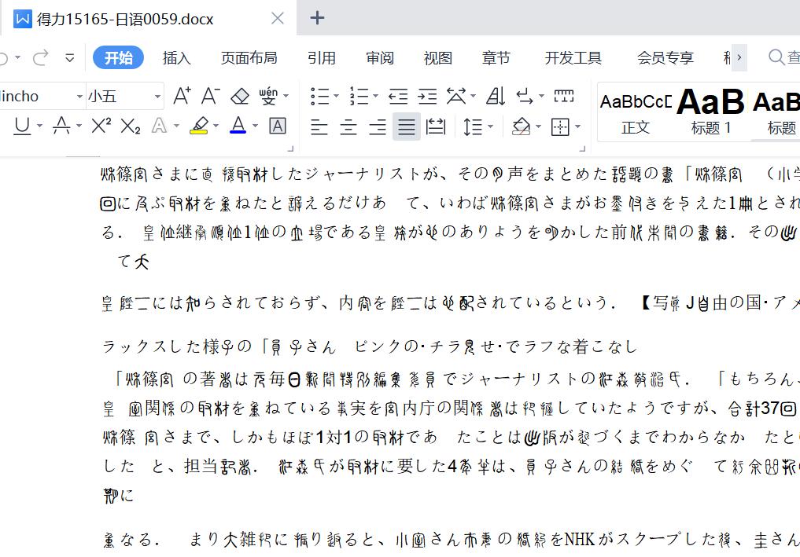The height and width of the screenshot is (557, 800).
Task: Select the phonetic guide (wén) icon
Action: 268,95
